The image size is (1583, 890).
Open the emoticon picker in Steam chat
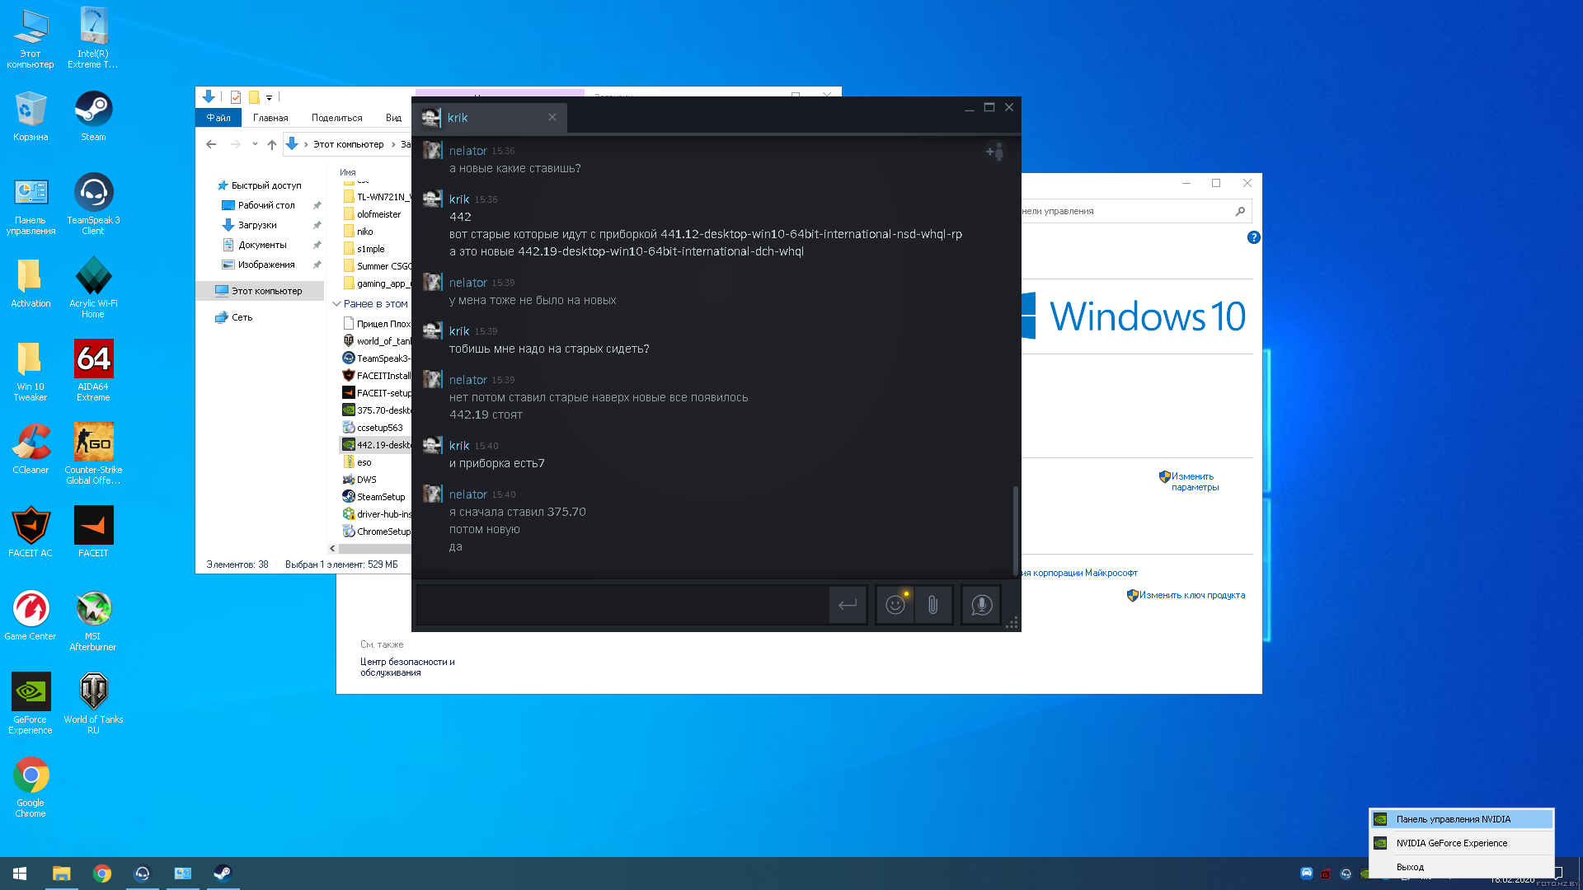point(895,605)
